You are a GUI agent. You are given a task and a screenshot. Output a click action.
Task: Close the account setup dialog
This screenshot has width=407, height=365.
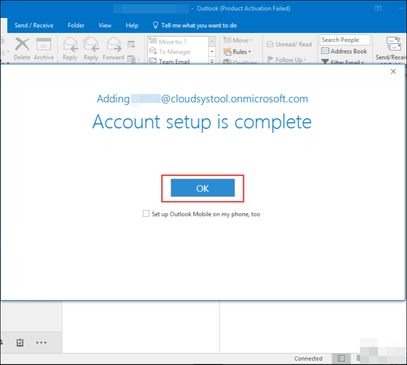pyautogui.click(x=393, y=71)
